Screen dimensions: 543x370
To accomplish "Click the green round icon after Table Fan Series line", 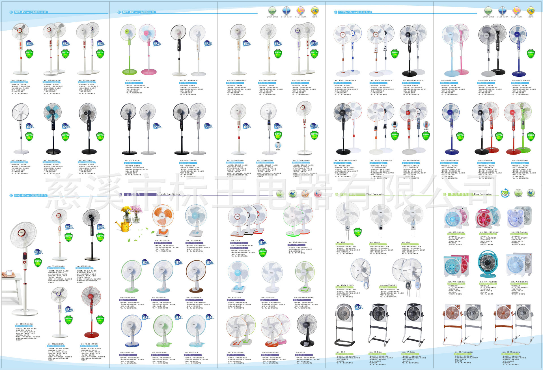I will 280,194.
